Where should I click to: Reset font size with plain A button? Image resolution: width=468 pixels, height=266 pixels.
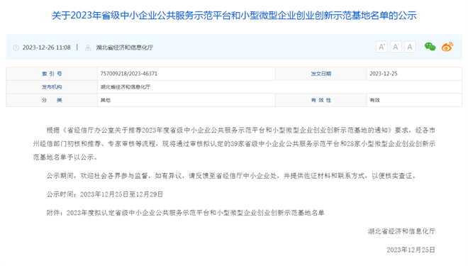tap(410, 47)
